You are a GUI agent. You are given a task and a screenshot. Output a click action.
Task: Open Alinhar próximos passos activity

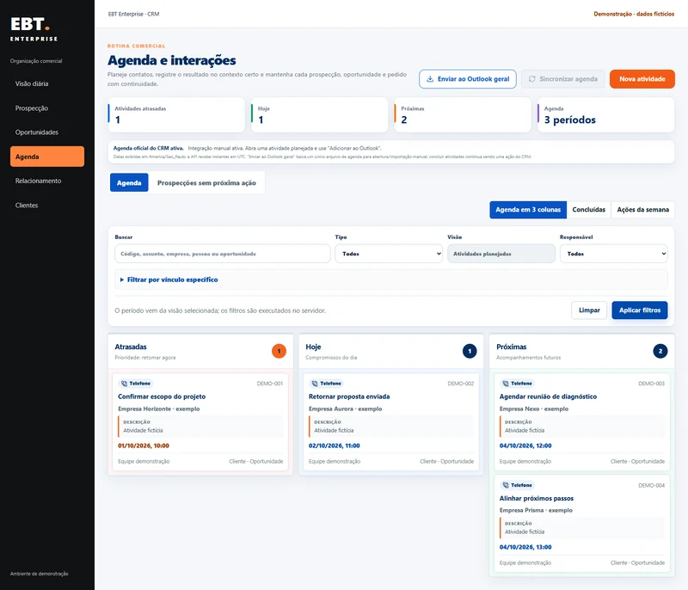pos(536,498)
